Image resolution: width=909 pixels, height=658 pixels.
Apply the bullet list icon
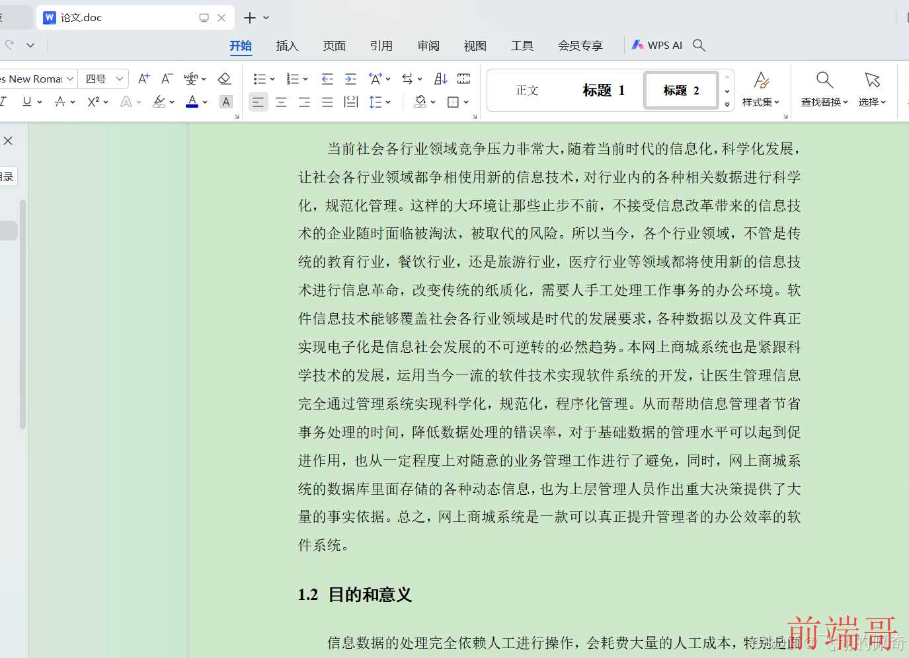point(259,79)
